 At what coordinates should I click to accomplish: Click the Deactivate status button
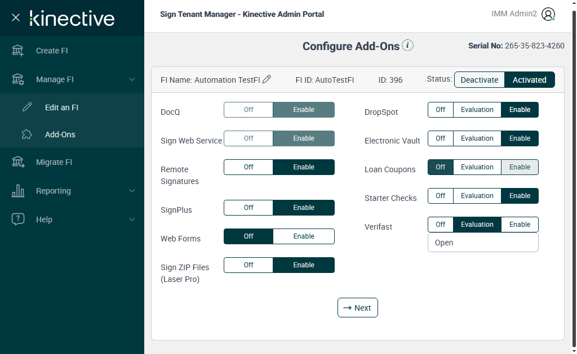479,80
